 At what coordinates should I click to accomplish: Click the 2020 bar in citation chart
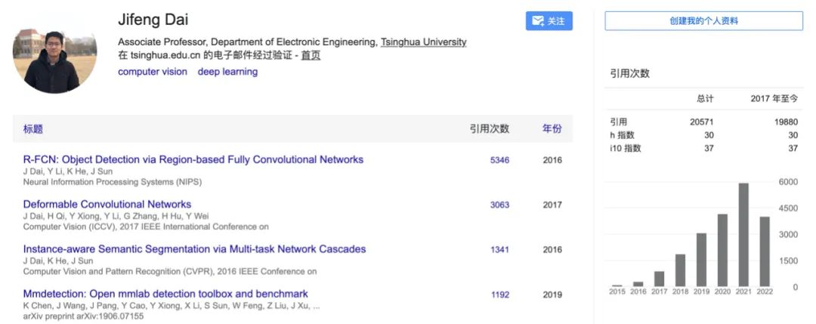[722, 250]
